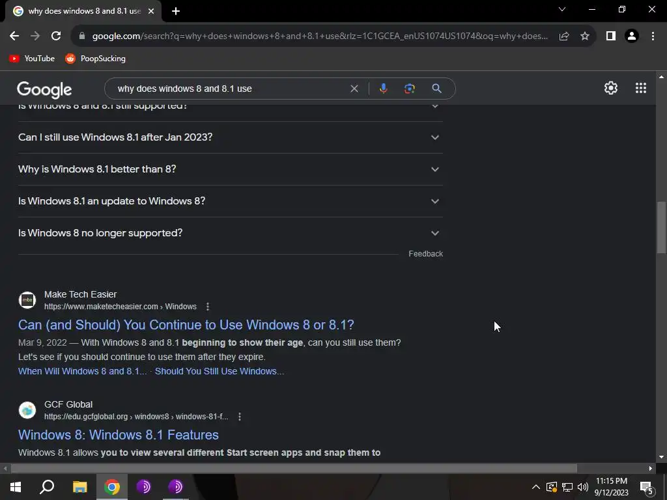Open Chrome's three-dot menu

coord(653,36)
